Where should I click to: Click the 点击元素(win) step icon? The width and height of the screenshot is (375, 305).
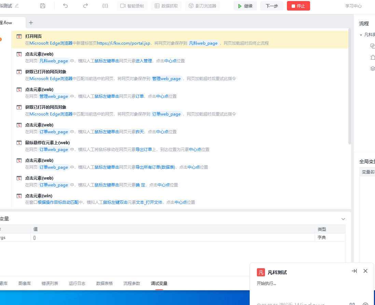[19, 196]
